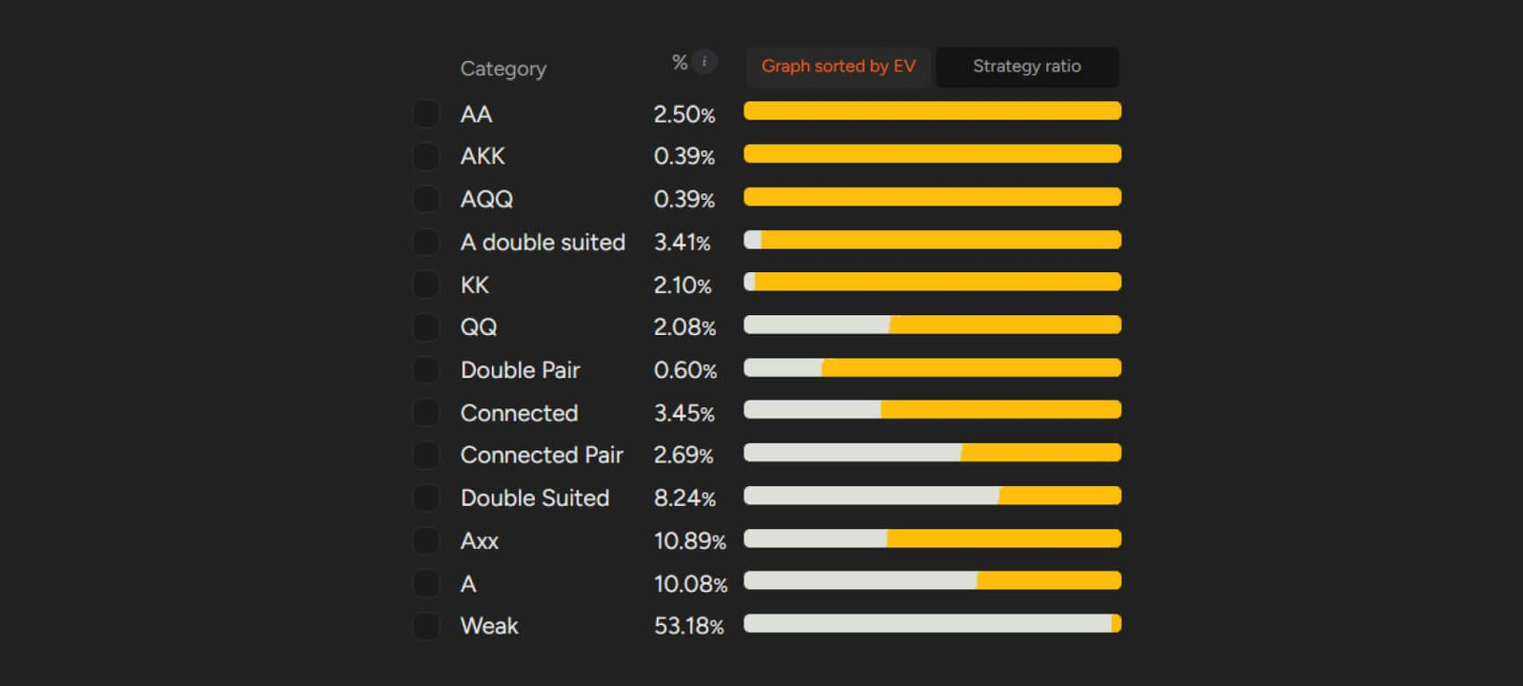The image size is (1523, 686).
Task: Check the Weak category checkbox
Action: point(425,626)
